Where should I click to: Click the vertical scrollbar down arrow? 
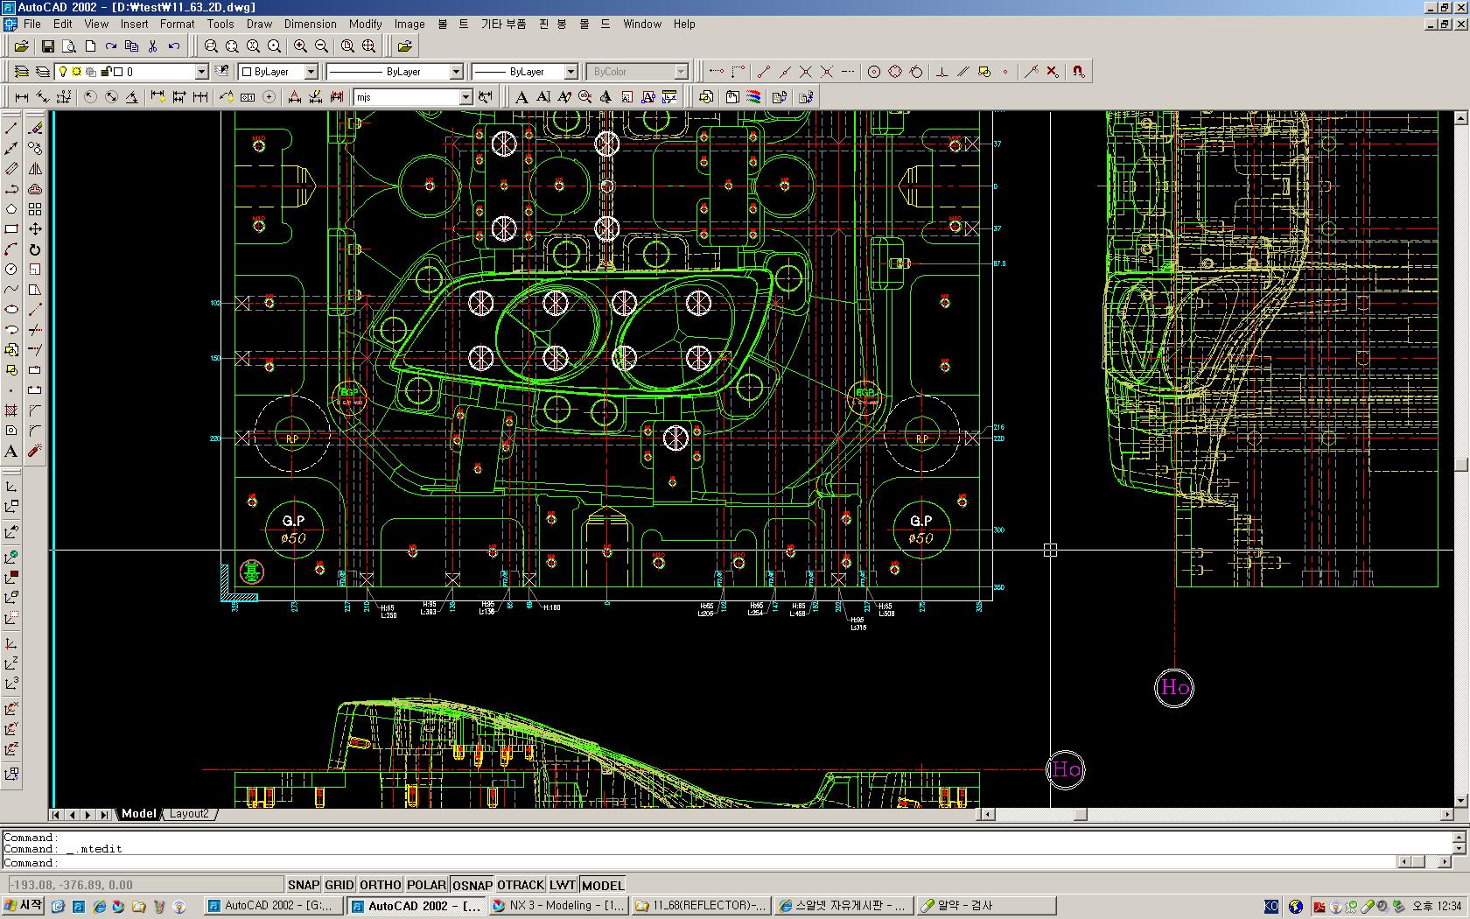pos(1460,800)
